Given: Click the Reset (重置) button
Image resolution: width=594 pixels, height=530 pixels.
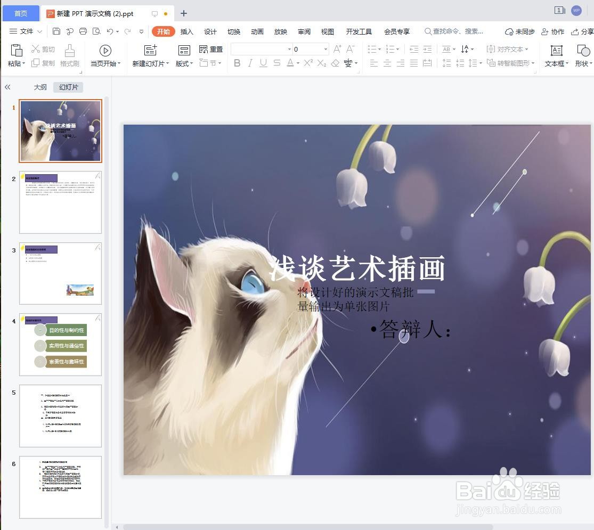Looking at the screenshot, I should point(211,49).
